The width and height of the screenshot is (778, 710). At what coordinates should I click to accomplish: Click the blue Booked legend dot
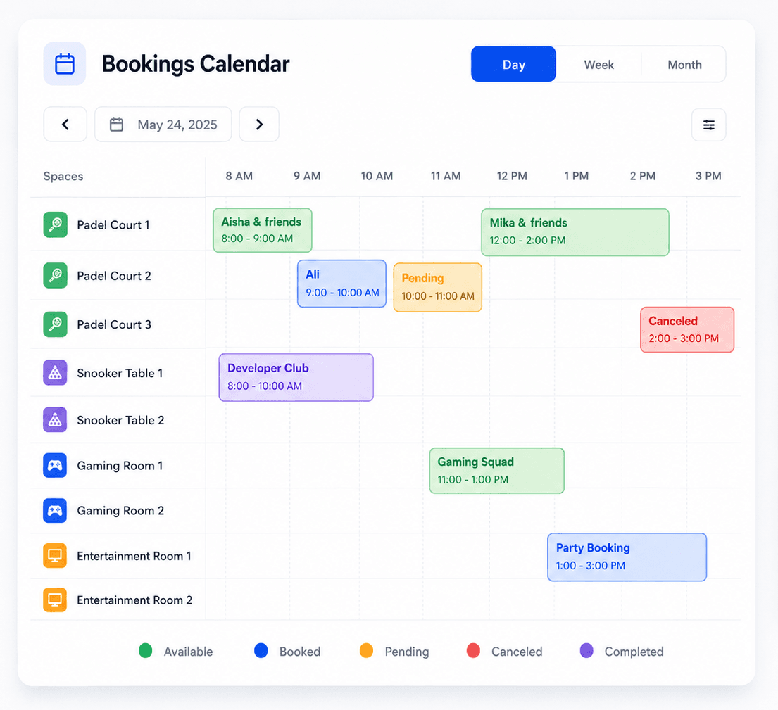[261, 650]
